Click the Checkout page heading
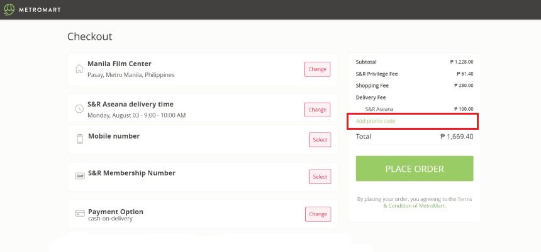The height and width of the screenshot is (252, 541). coord(90,37)
